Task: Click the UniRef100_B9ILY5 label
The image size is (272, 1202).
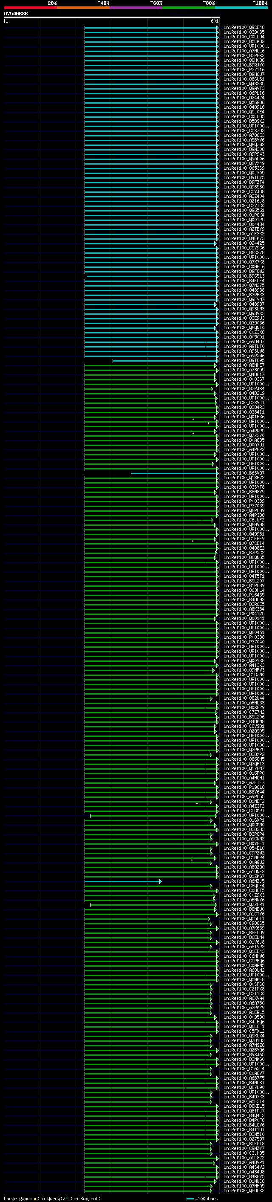Action: click(244, 178)
